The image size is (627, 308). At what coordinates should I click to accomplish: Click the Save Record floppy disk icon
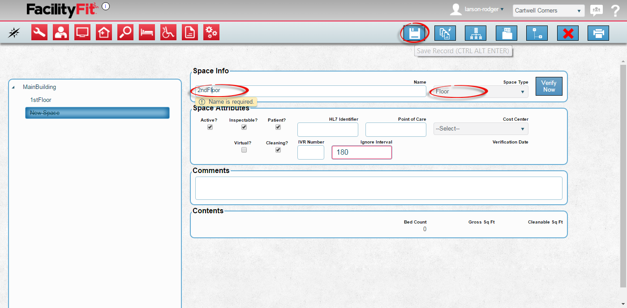click(414, 33)
